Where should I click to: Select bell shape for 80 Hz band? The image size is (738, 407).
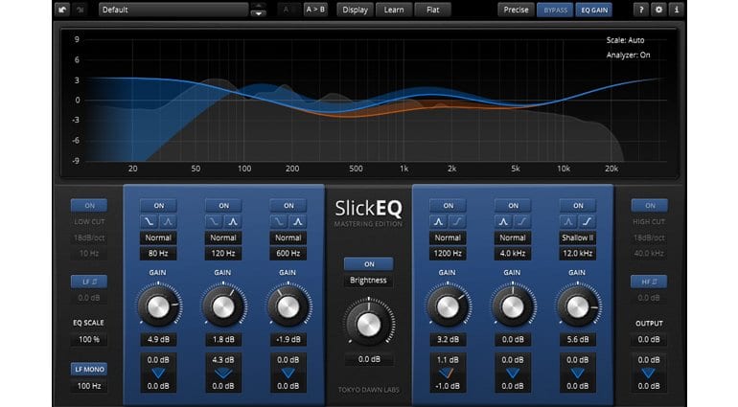(168, 221)
